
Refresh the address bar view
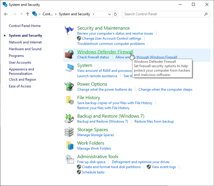tap(115, 14)
